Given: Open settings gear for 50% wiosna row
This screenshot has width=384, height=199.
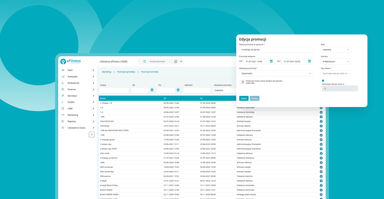Looking at the screenshot, I should [x=321, y=176].
